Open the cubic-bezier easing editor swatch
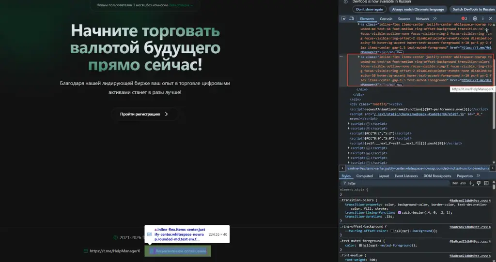Screen dimensions: 496x262 click(x=400, y=212)
